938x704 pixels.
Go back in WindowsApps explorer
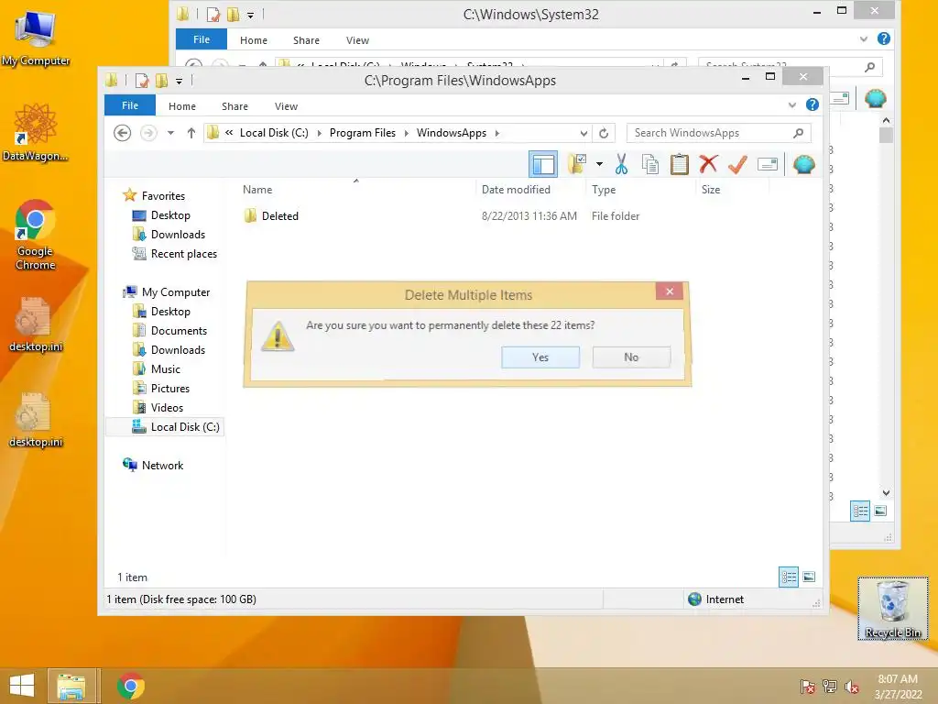(122, 133)
